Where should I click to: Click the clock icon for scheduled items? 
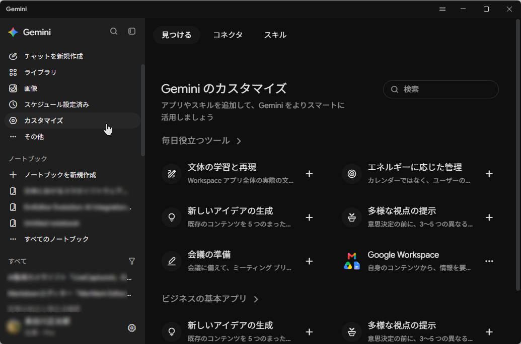point(13,104)
